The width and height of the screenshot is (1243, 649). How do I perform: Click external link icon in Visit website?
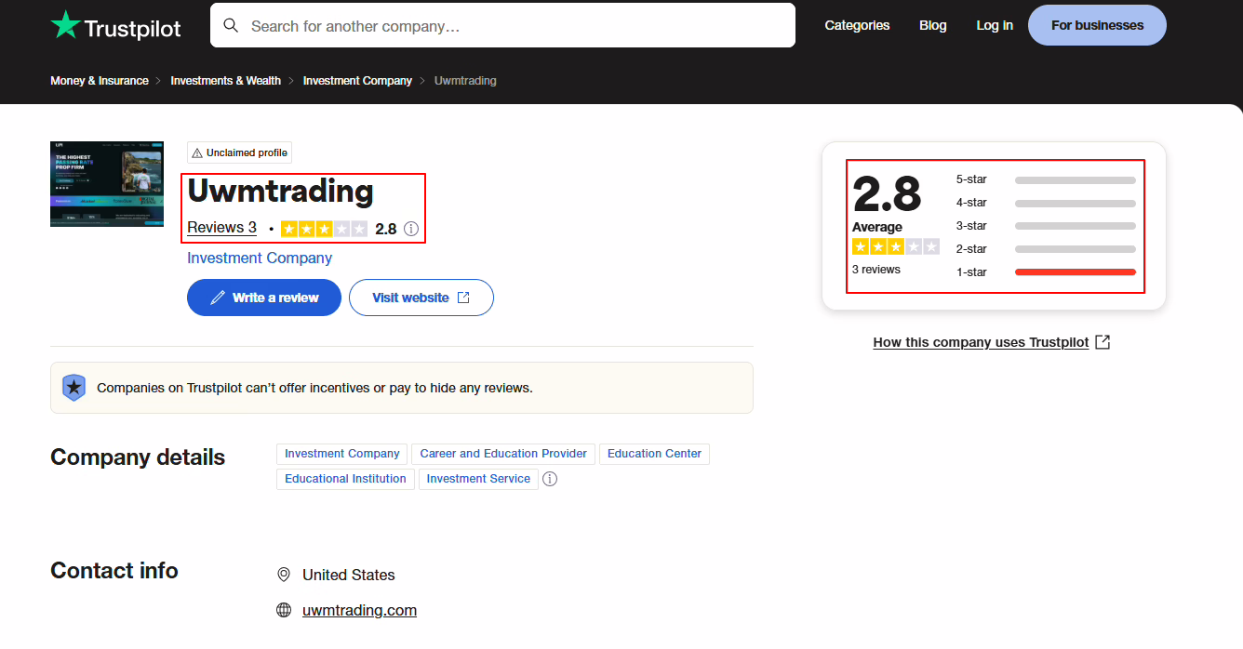[463, 298]
